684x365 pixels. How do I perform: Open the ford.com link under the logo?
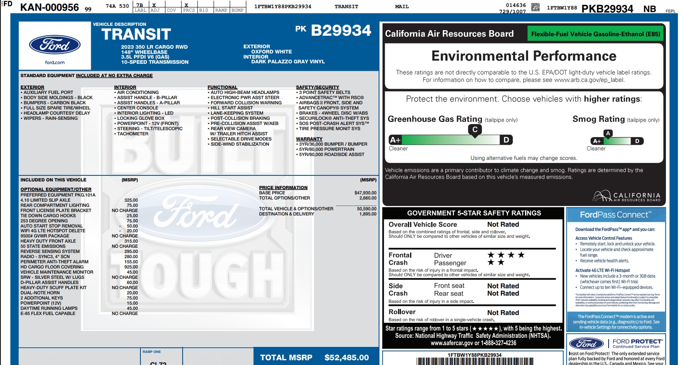coord(55,62)
